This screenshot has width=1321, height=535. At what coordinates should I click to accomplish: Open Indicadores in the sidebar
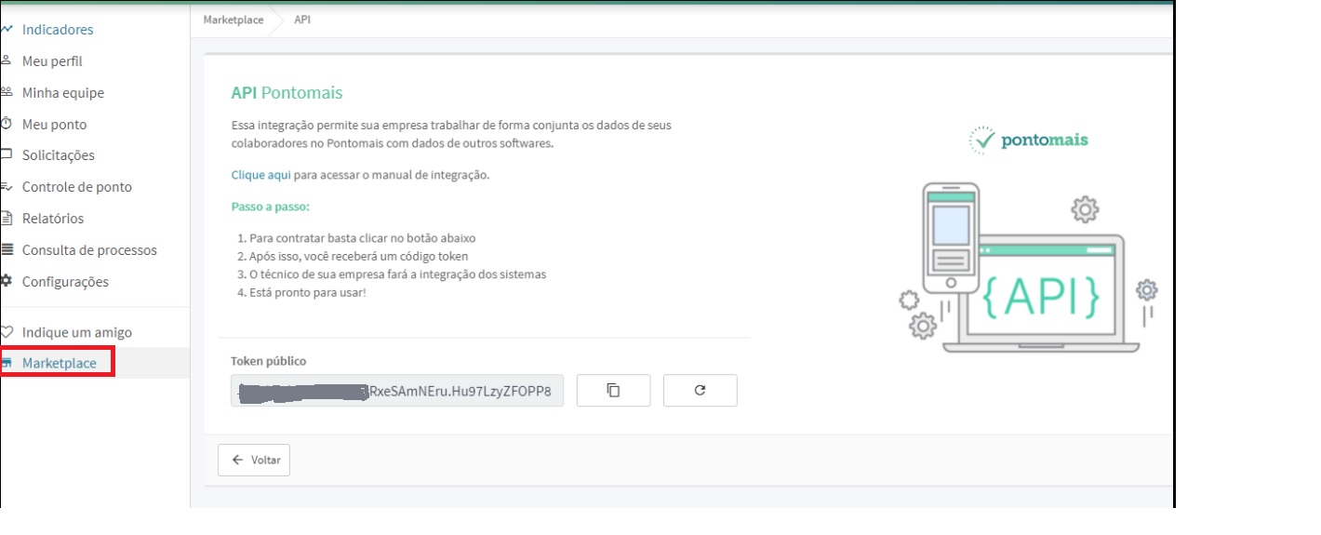pyautogui.click(x=58, y=30)
